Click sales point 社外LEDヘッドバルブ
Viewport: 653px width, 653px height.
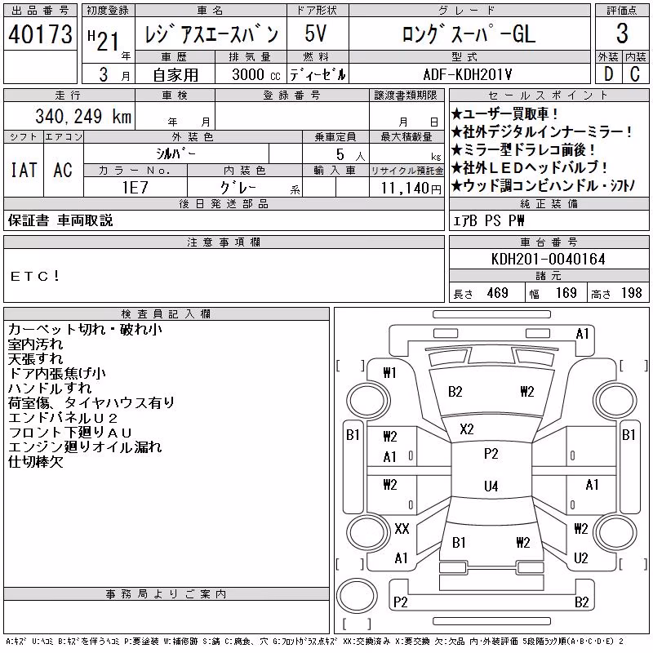(x=530, y=167)
